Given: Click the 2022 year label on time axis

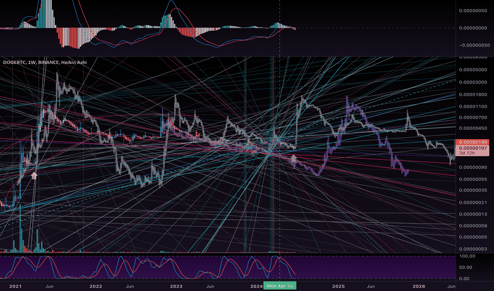Looking at the screenshot, I should click(96, 286).
